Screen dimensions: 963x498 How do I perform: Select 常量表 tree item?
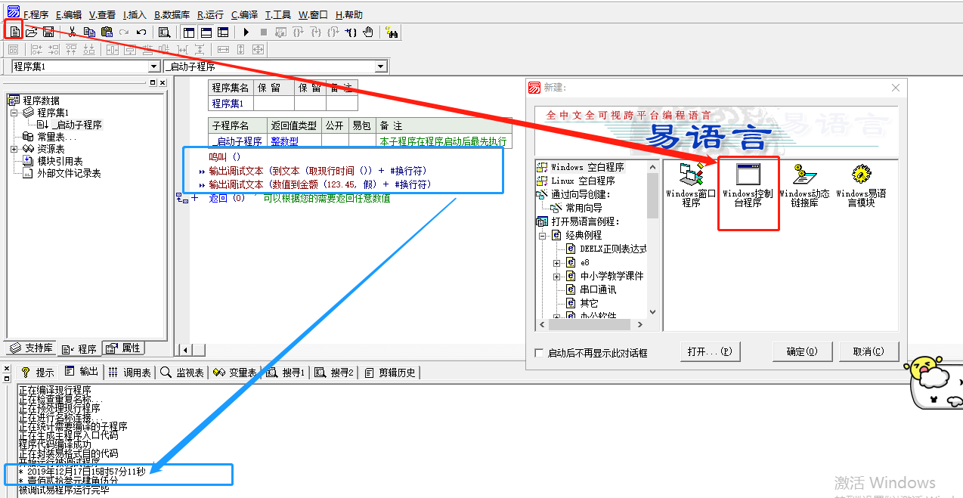pyautogui.click(x=57, y=137)
